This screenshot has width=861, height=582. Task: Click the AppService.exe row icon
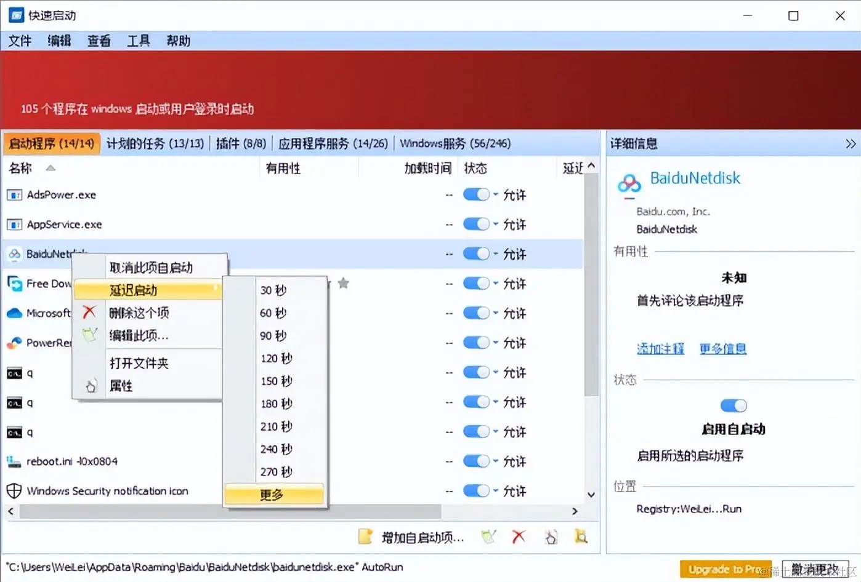click(14, 225)
